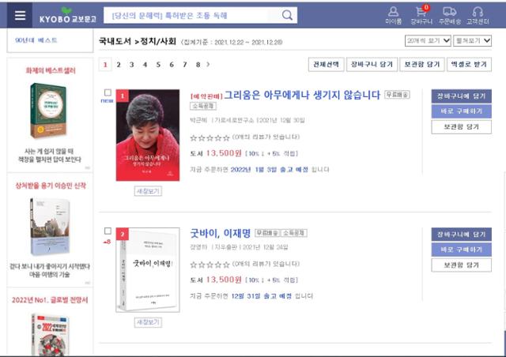Image resolution: width=506 pixels, height=357 pixels.
Task: Click 새창보기 under the red book cover
Action: coord(148,191)
